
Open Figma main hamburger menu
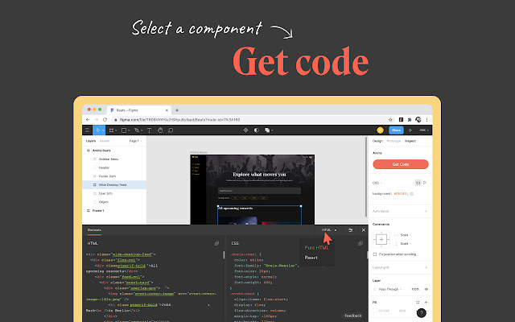coord(88,130)
